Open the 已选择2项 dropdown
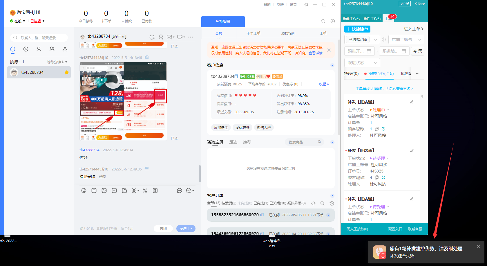This screenshot has height=266, width=487. [362, 39]
